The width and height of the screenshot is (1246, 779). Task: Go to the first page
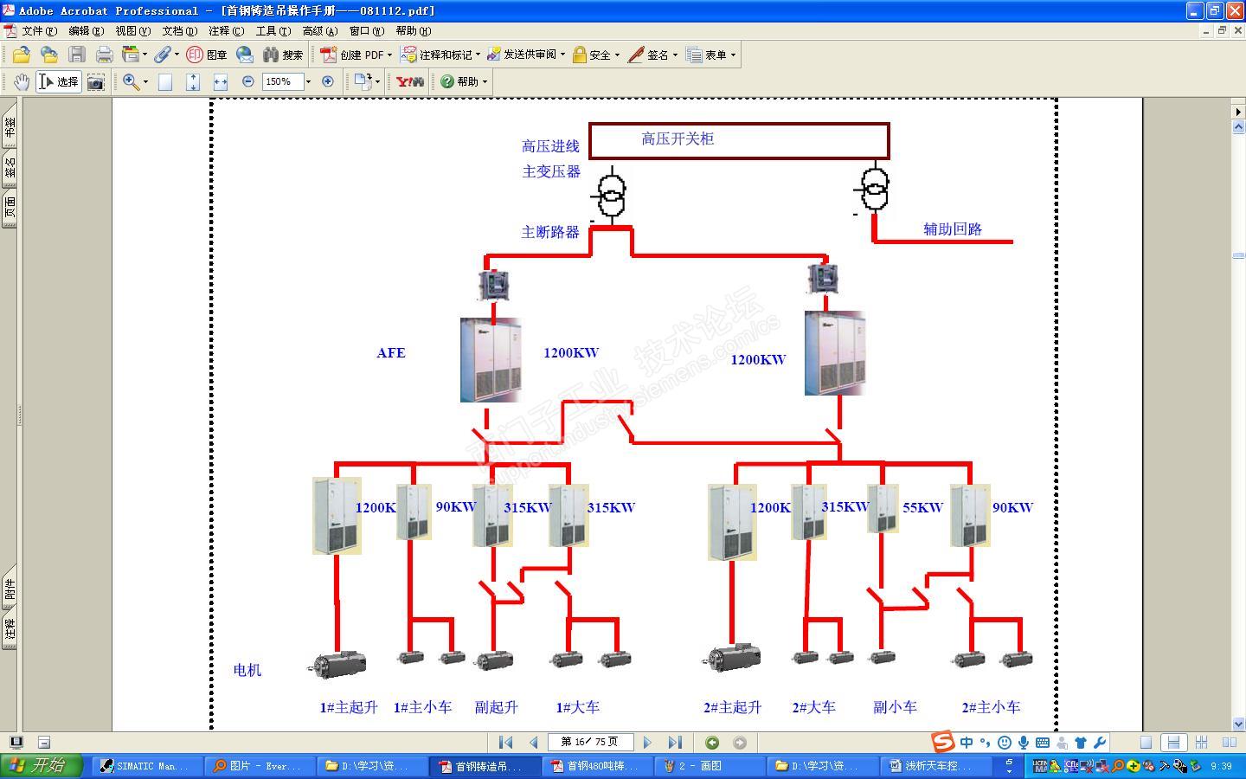coord(506,743)
